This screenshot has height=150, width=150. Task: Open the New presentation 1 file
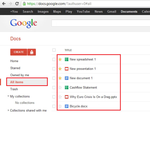coord(83,69)
